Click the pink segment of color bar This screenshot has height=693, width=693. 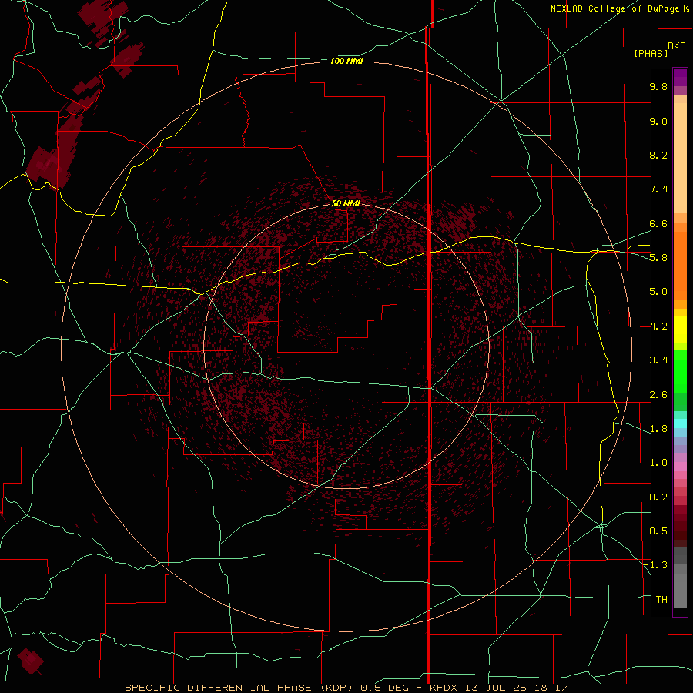[680, 467]
